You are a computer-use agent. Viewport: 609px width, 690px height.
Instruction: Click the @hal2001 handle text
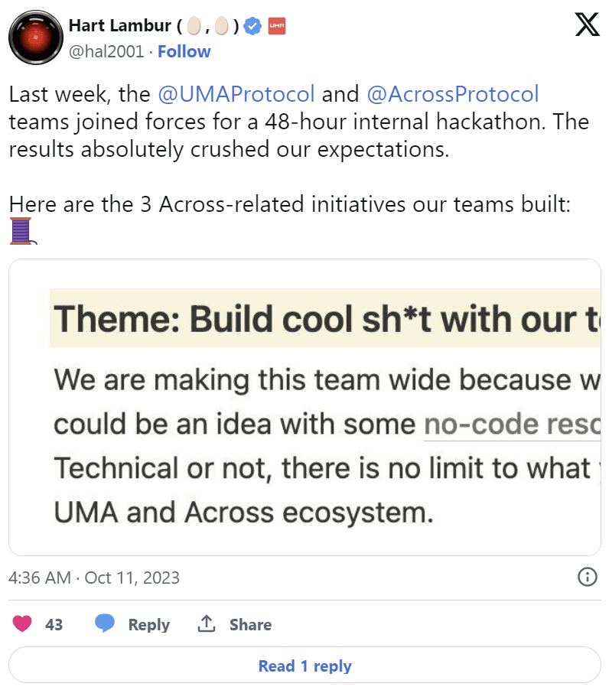point(106,52)
